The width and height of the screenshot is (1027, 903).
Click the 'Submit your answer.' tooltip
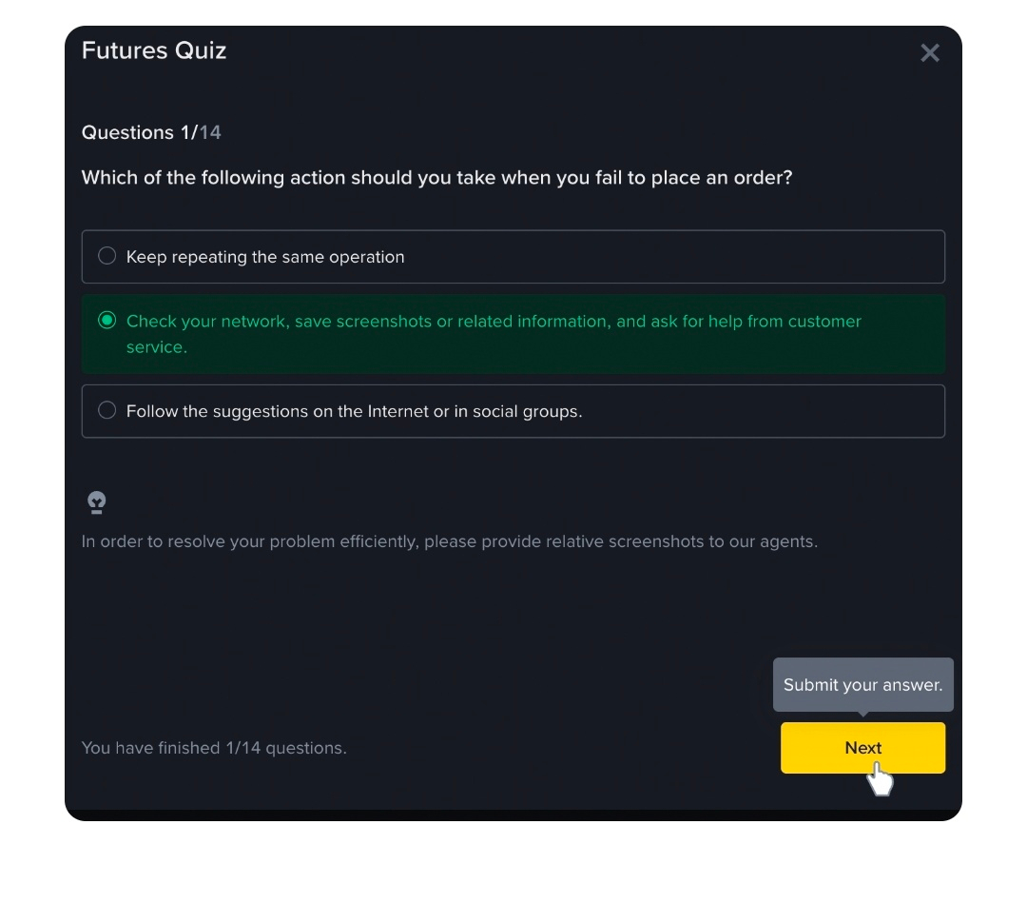(x=862, y=684)
